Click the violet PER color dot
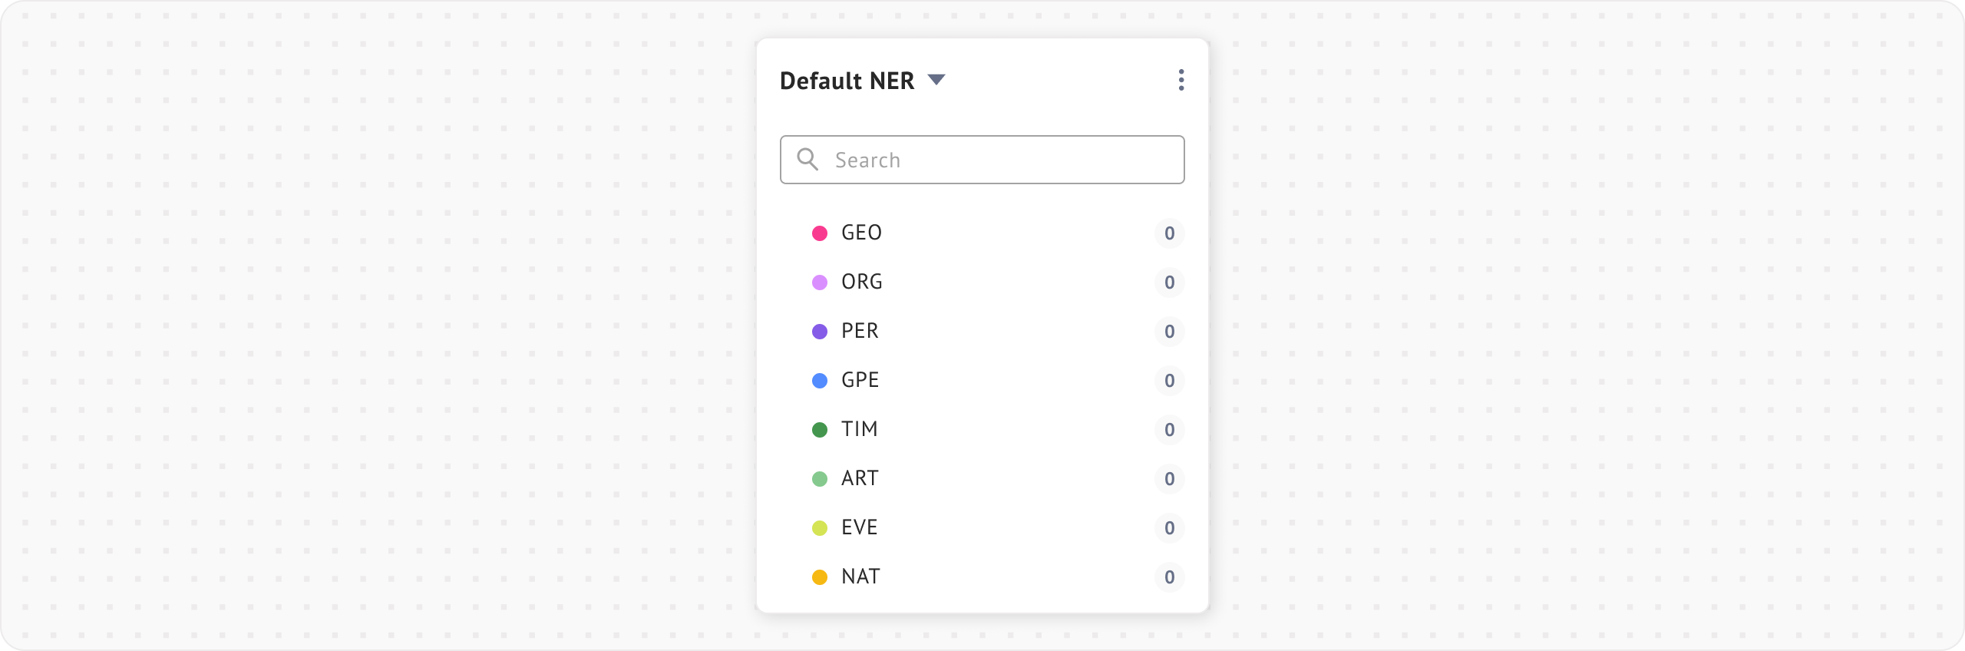Screen dimensions: 1965x651 (x=820, y=332)
